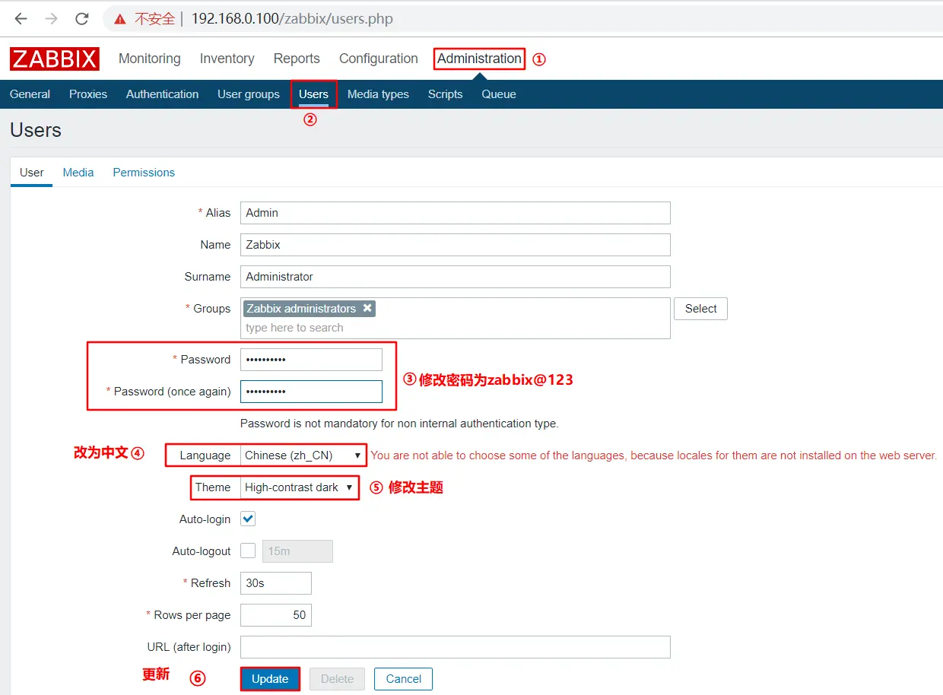Viewport: 943px width, 695px height.
Task: Click the Auto-logout 15m field
Action: 297,551
